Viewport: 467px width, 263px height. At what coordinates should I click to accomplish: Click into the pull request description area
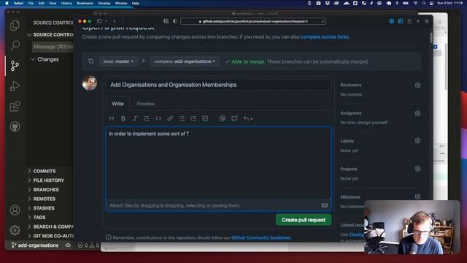tap(218, 164)
